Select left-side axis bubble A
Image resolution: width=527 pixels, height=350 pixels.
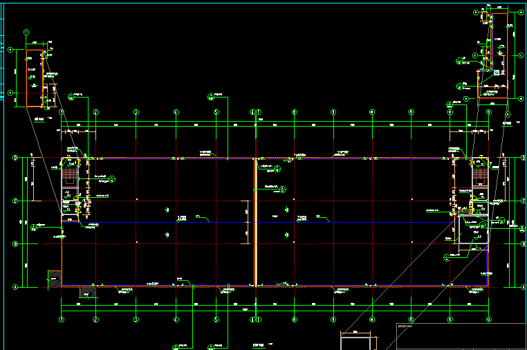point(14,286)
